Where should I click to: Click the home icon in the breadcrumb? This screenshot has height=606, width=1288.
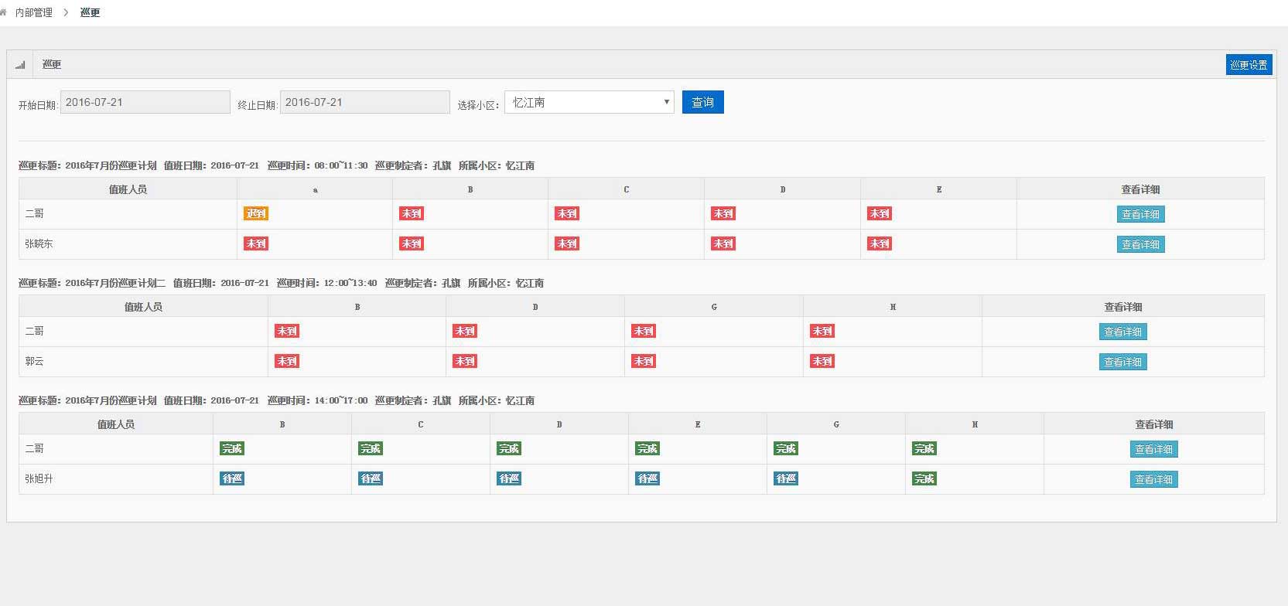3,12
